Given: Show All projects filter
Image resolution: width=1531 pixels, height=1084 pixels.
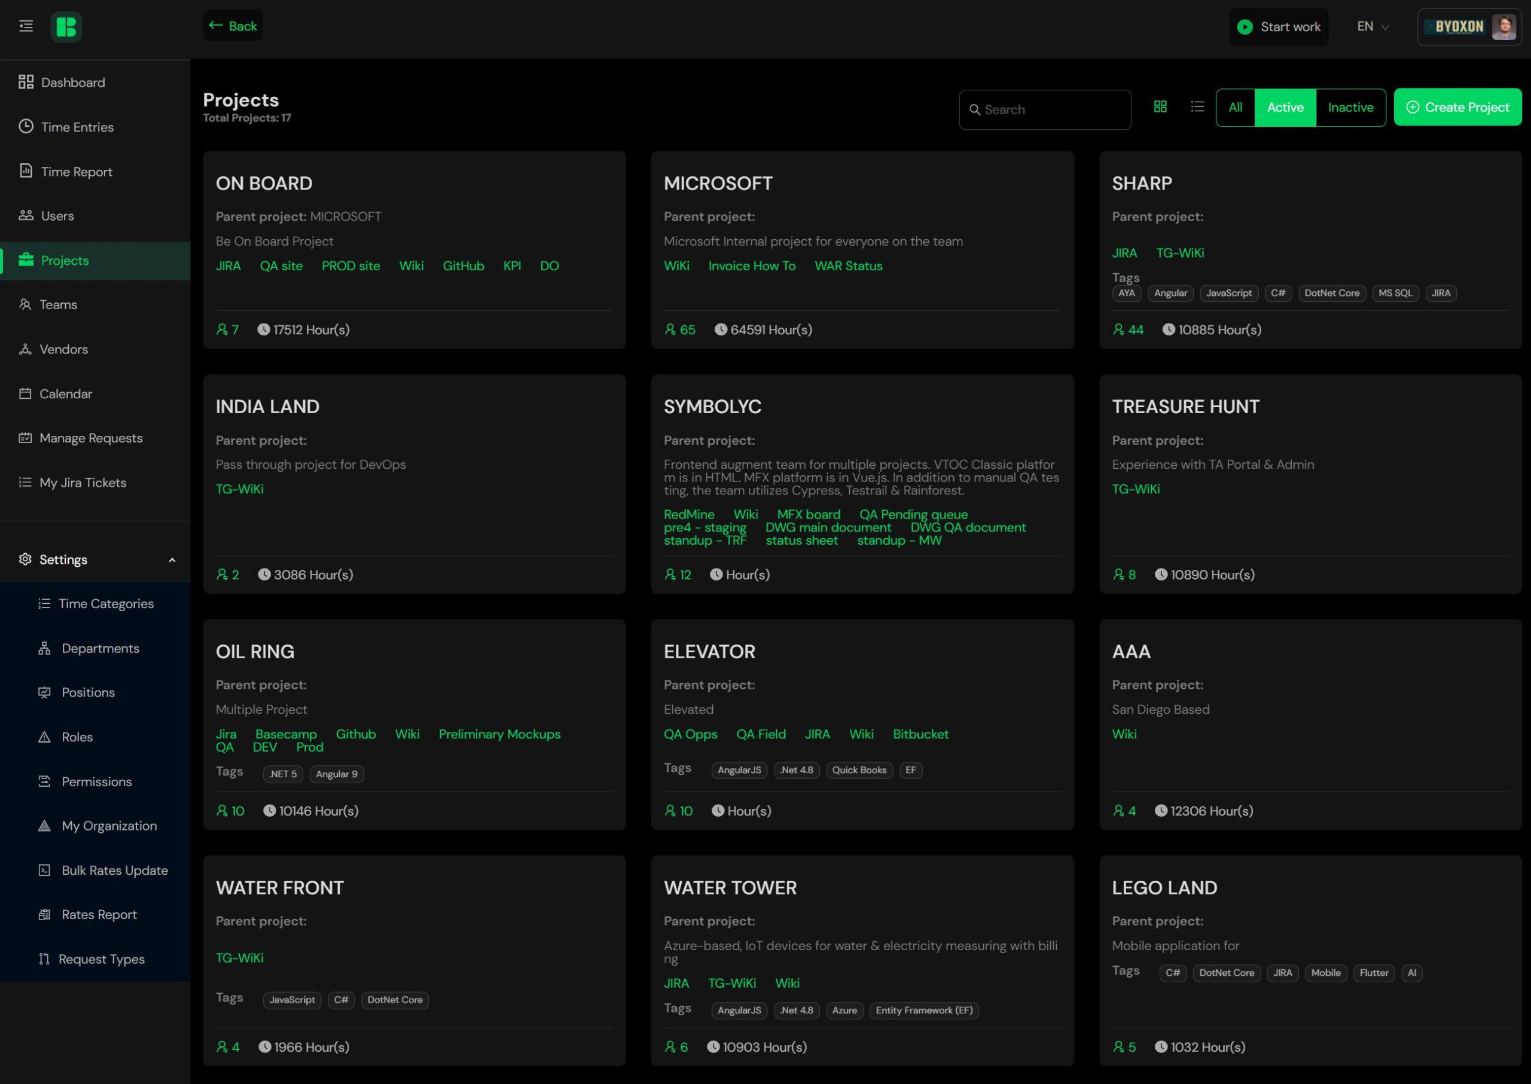Looking at the screenshot, I should tap(1235, 108).
